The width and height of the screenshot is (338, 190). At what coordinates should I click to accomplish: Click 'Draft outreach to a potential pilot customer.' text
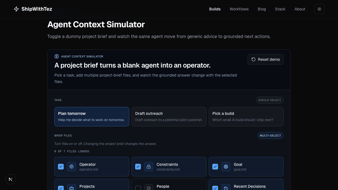[x=169, y=120]
